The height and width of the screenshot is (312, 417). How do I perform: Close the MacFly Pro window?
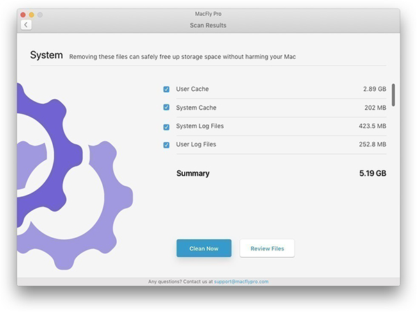pyautogui.click(x=23, y=15)
